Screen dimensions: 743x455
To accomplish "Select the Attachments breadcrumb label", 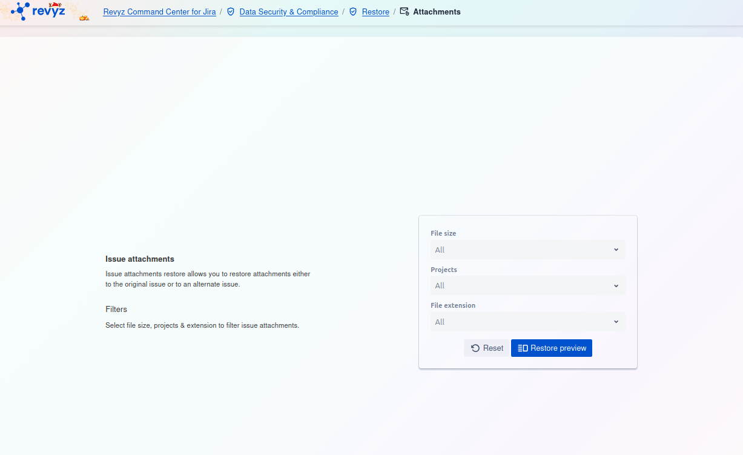I will pos(437,12).
